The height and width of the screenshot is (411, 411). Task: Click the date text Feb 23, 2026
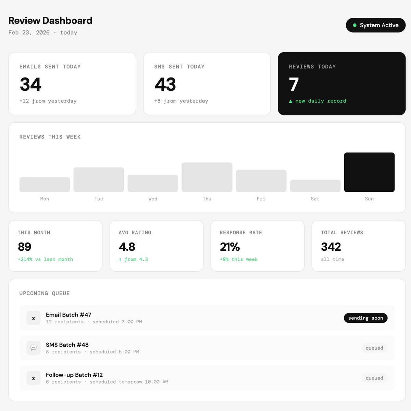click(29, 33)
